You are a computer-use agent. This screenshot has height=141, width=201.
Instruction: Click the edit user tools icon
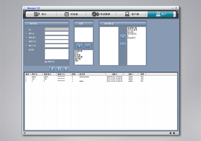click(59, 69)
